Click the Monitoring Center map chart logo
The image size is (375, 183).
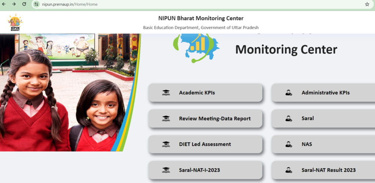coord(196,48)
